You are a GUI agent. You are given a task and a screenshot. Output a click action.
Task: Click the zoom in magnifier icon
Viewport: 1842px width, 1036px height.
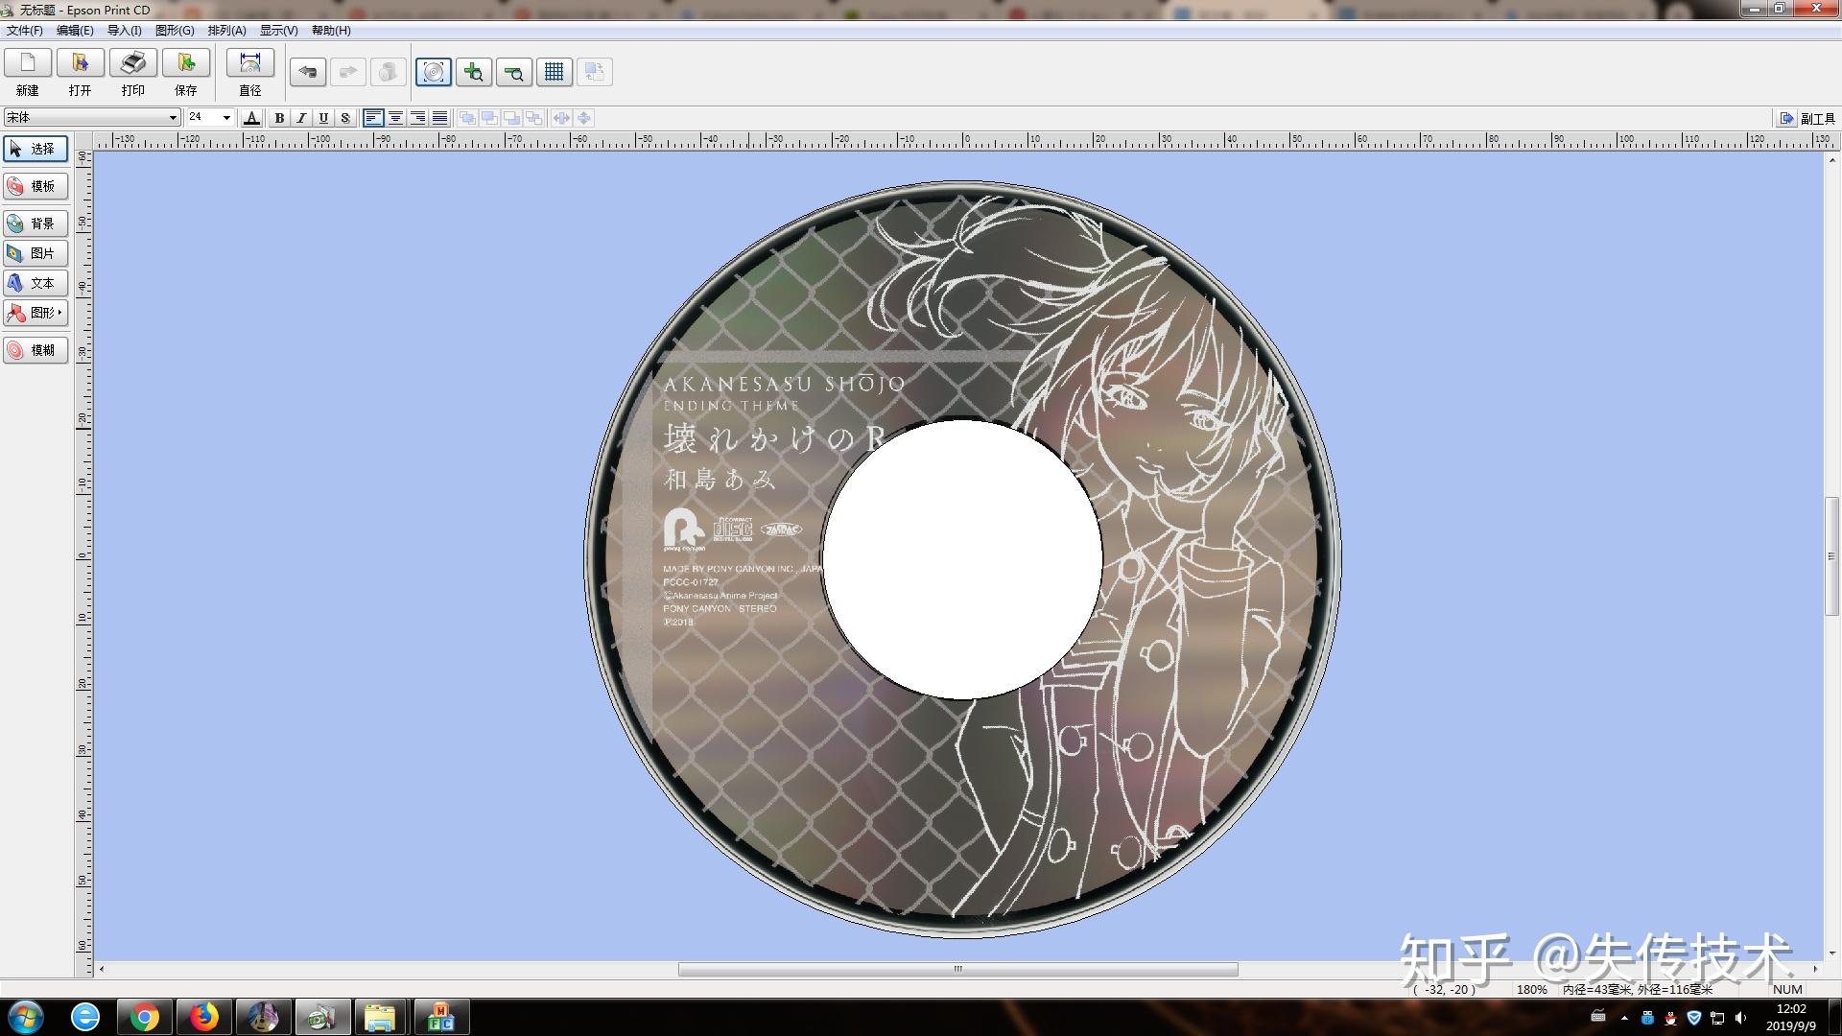coord(474,72)
